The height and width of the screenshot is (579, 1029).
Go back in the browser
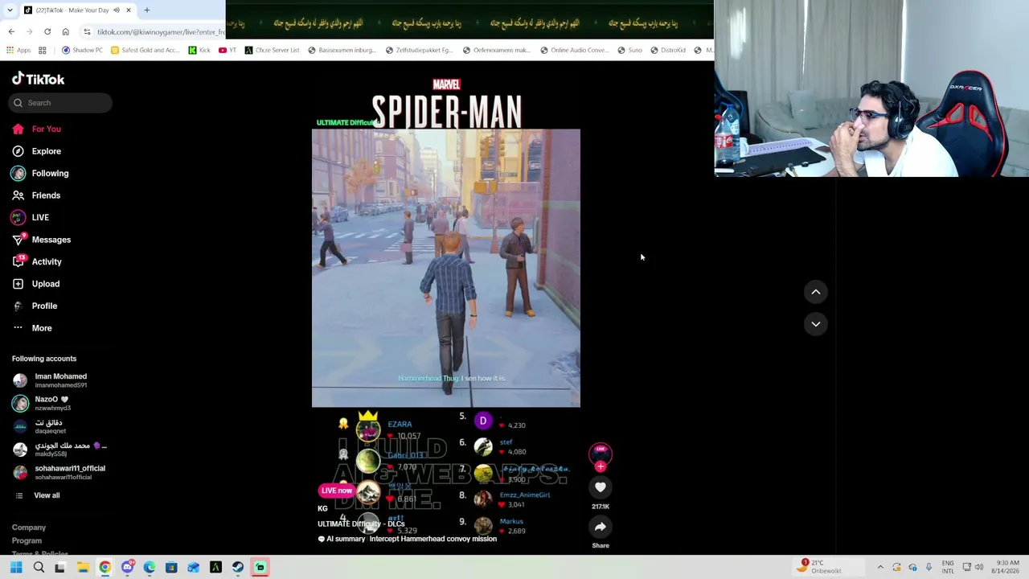pyautogui.click(x=11, y=31)
